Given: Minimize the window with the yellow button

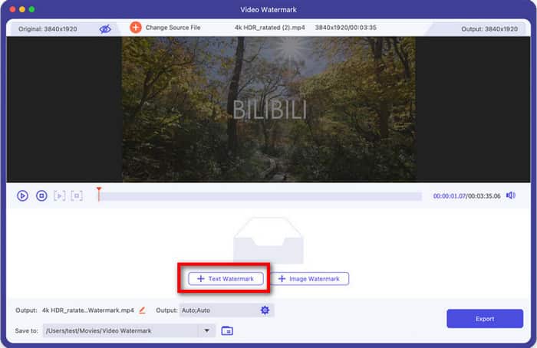Looking at the screenshot, I should point(22,9).
